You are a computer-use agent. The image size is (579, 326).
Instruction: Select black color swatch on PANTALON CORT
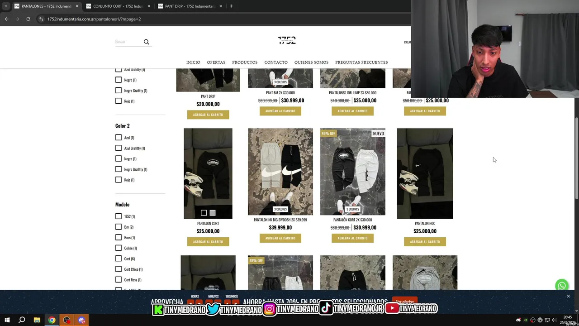pos(204,213)
